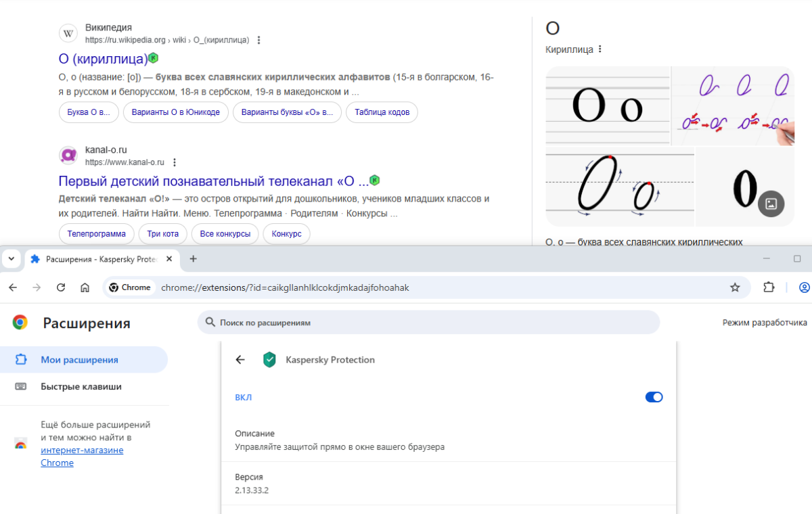Image resolution: width=812 pixels, height=514 pixels.
Task: Reload the extensions page
Action: click(61, 287)
